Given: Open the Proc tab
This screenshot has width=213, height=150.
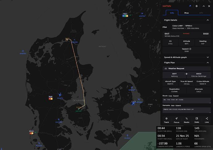Looking at the screenshot, I should pyautogui.click(x=186, y=13).
